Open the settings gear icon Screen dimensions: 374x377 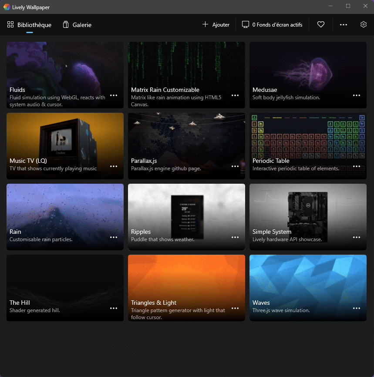point(364,25)
